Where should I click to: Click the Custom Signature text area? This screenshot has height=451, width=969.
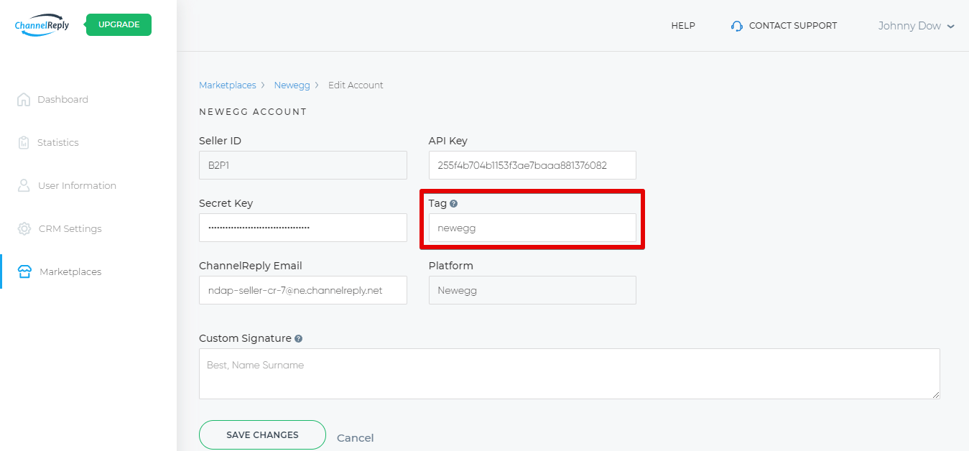pyautogui.click(x=570, y=373)
